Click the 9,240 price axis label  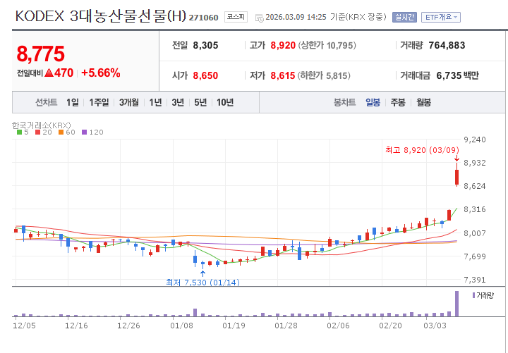[475, 140]
